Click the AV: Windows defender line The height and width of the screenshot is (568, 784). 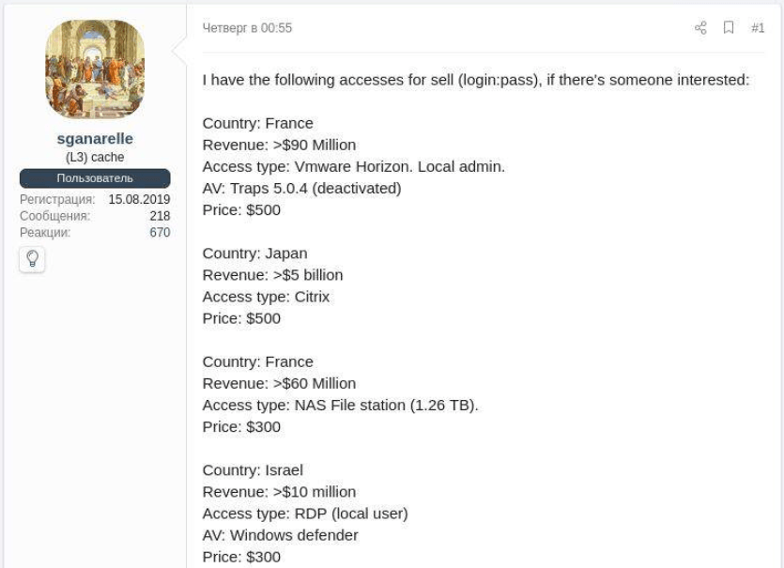pos(280,535)
